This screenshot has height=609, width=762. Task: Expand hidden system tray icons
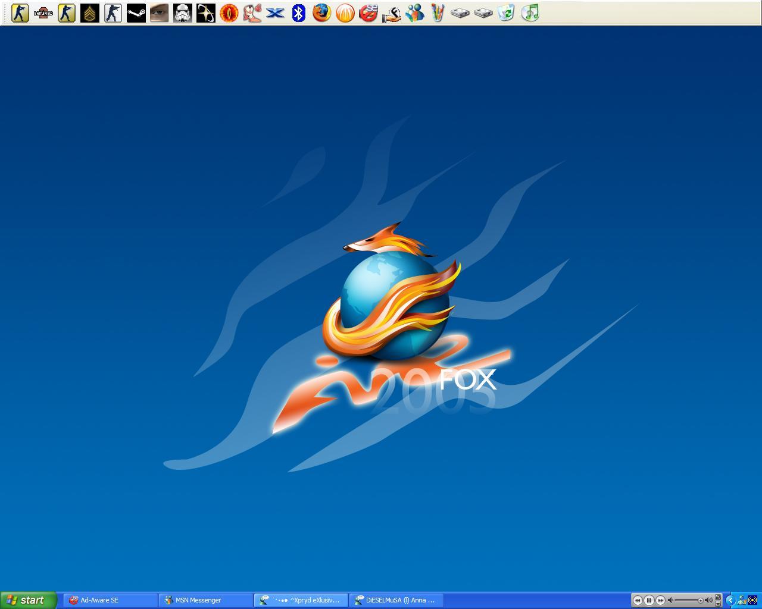point(730,601)
